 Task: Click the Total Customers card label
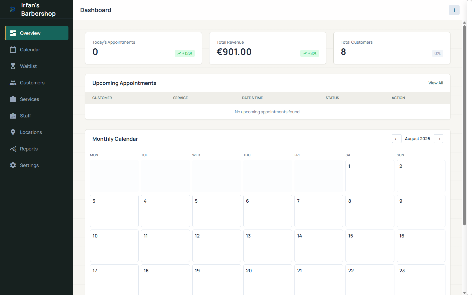(357, 42)
